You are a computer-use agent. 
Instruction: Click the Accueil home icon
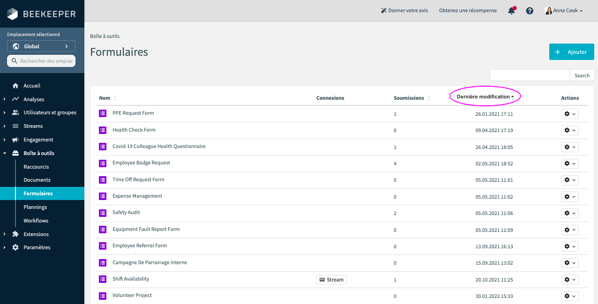point(15,86)
